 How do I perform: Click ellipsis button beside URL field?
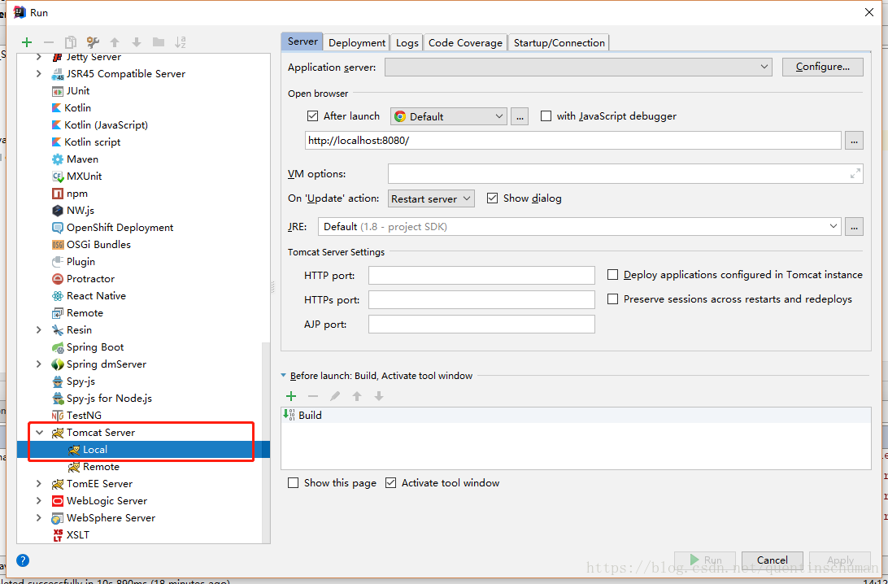[x=854, y=141]
